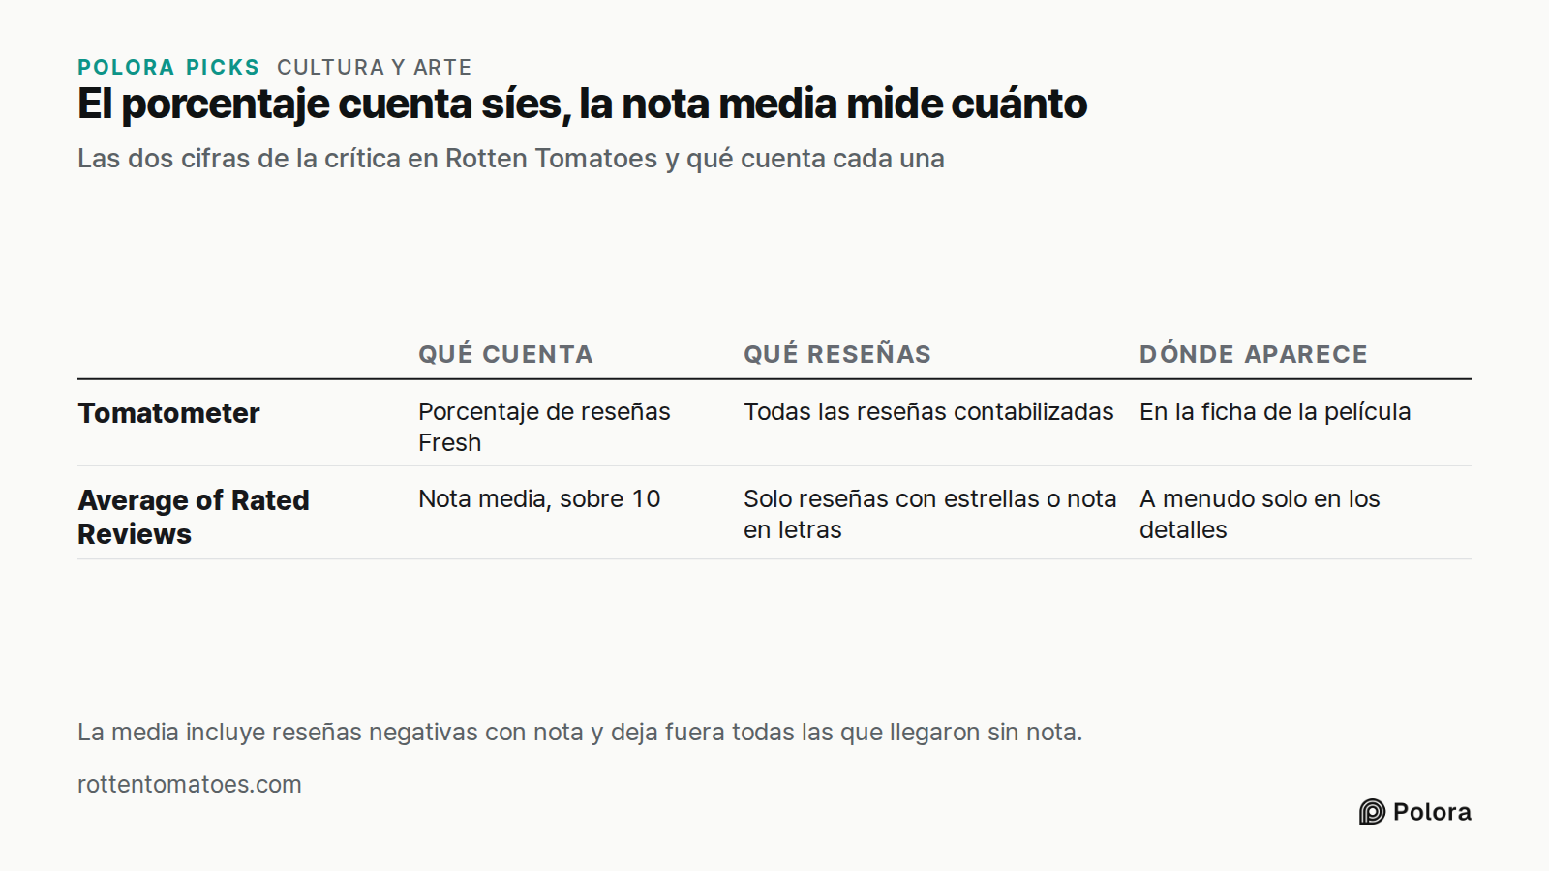Click the Polora logo icon
Screen dimensions: 1549x871
[1372, 812]
